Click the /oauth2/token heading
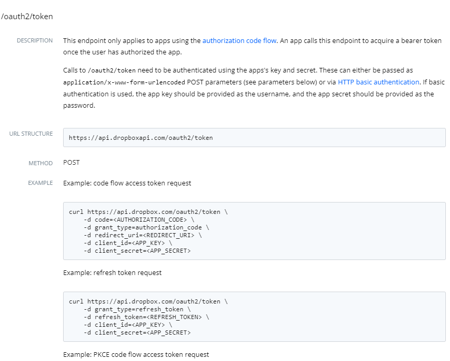 point(27,17)
